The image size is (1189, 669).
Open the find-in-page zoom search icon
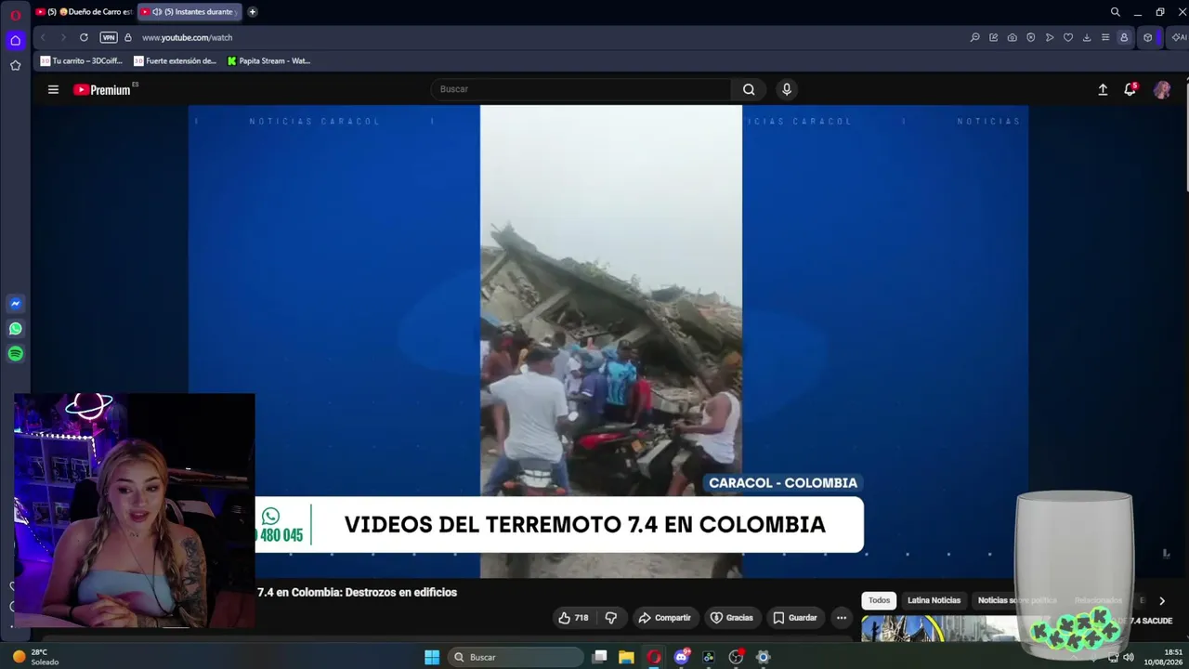974,37
